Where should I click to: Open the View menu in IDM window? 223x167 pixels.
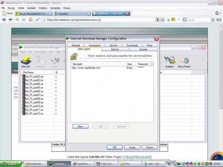pyautogui.click(x=51, y=52)
